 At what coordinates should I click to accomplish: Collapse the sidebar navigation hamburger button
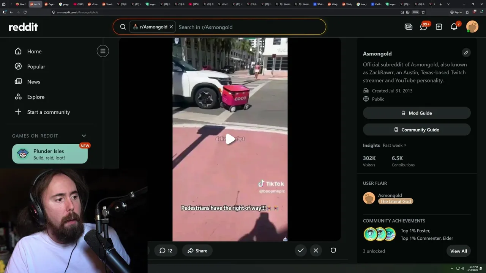[x=103, y=51]
